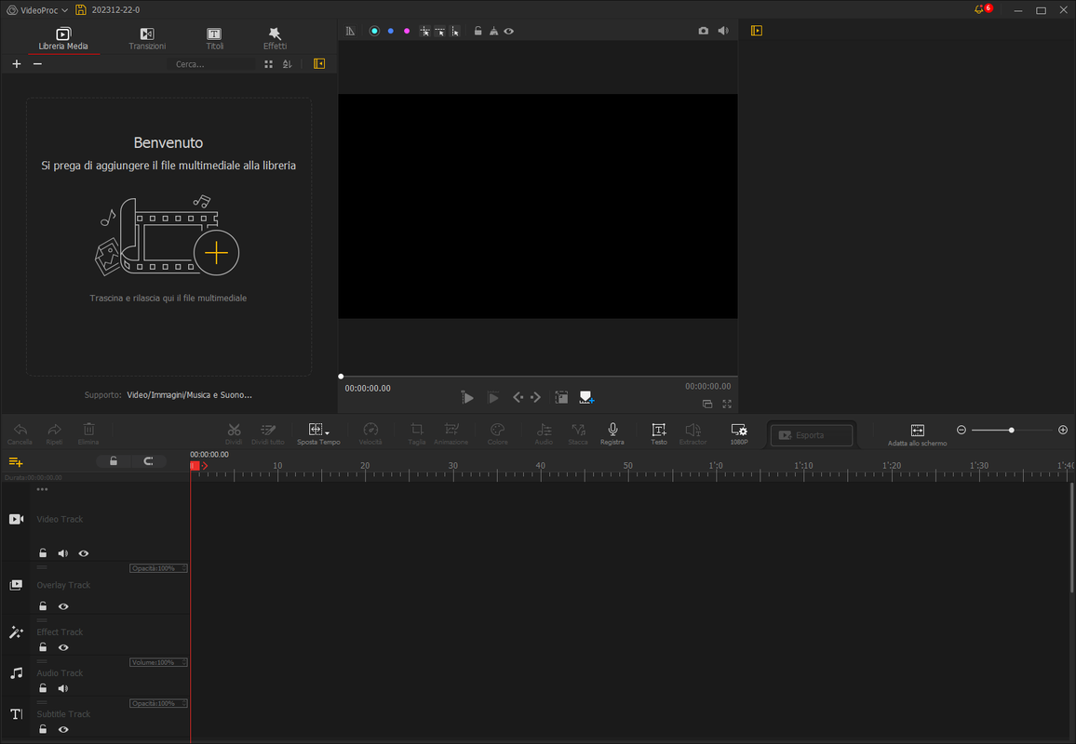The height and width of the screenshot is (744, 1076).
Task: Click the Esporta export button
Action: pos(812,435)
